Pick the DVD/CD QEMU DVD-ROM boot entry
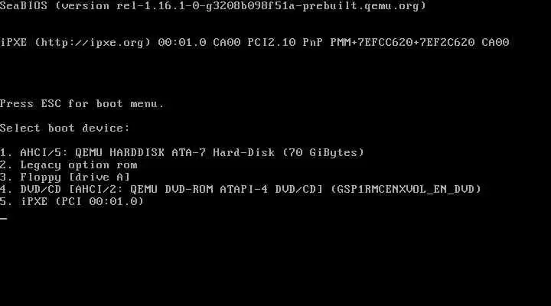 [x=240, y=190]
